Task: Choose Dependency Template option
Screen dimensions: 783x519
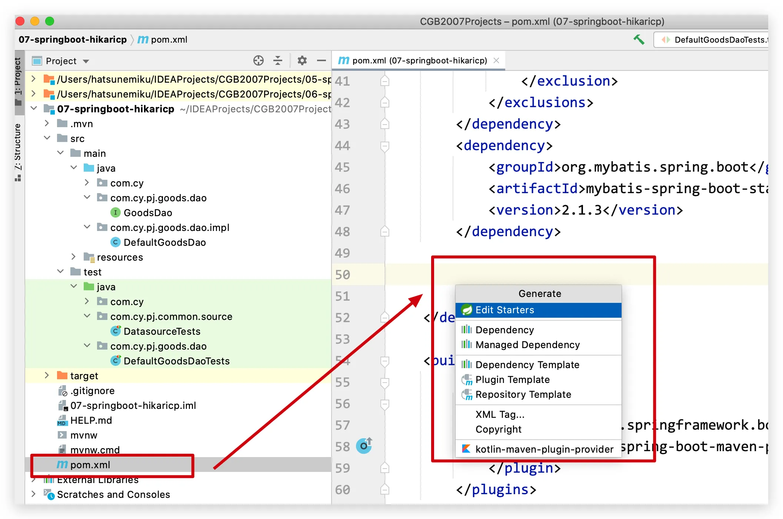Action: pos(539,365)
